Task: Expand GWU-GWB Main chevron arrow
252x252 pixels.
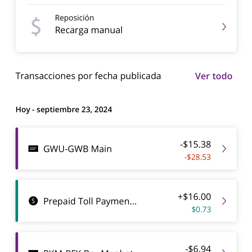Action: pos(224,149)
